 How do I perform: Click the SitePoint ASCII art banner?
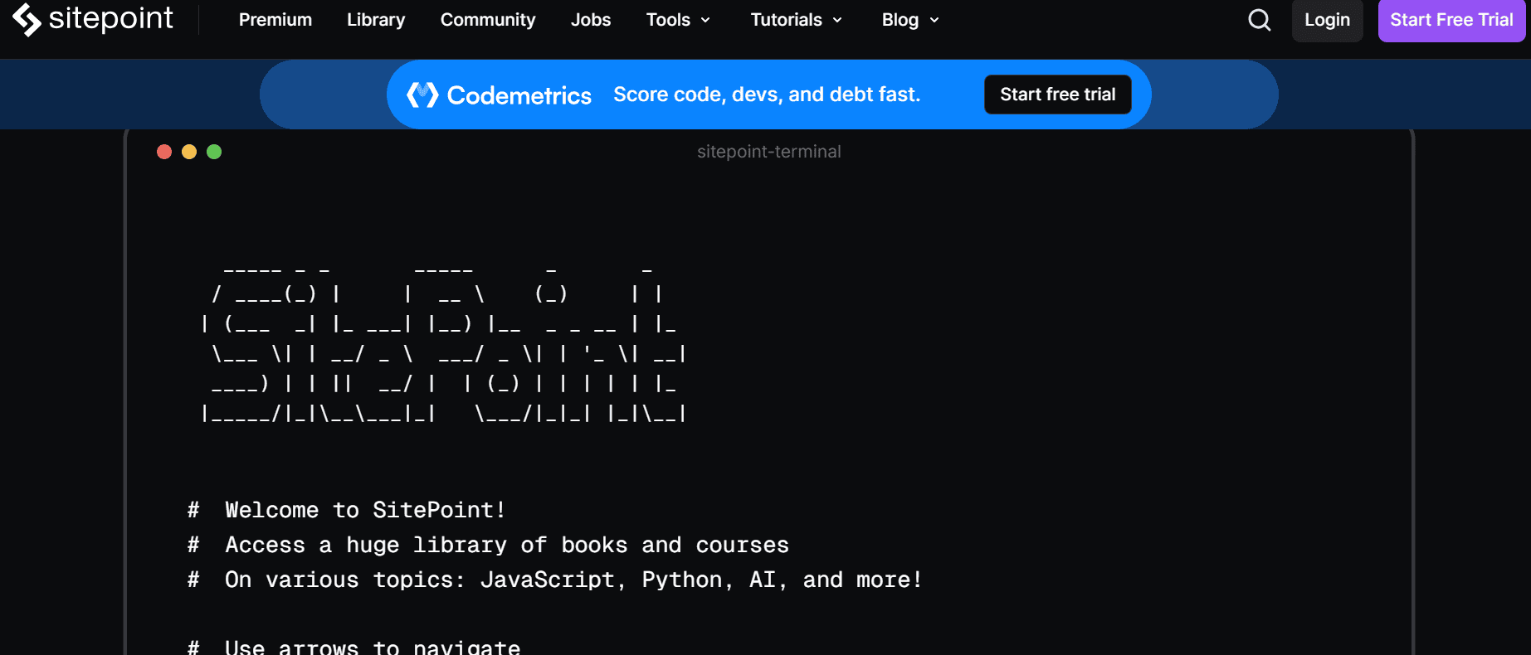tap(444, 344)
